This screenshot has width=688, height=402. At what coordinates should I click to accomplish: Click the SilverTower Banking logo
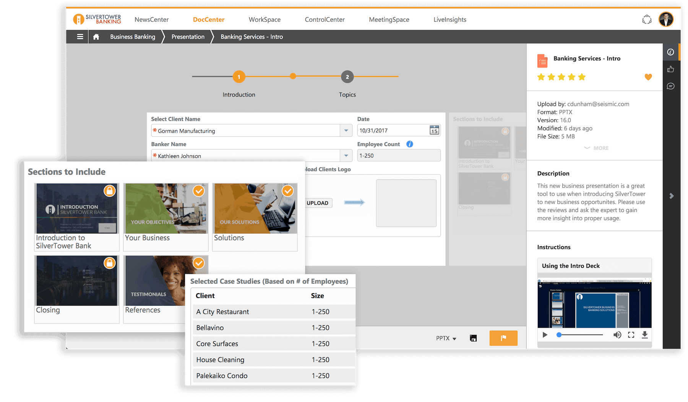(x=97, y=19)
